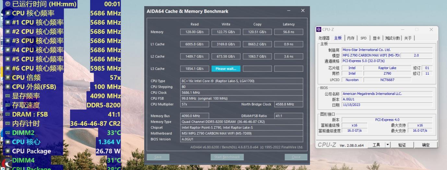Image resolution: width=447 pixels, height=170 pixels.
Task: Minimize the CPU-Z window
Action: 403,29
